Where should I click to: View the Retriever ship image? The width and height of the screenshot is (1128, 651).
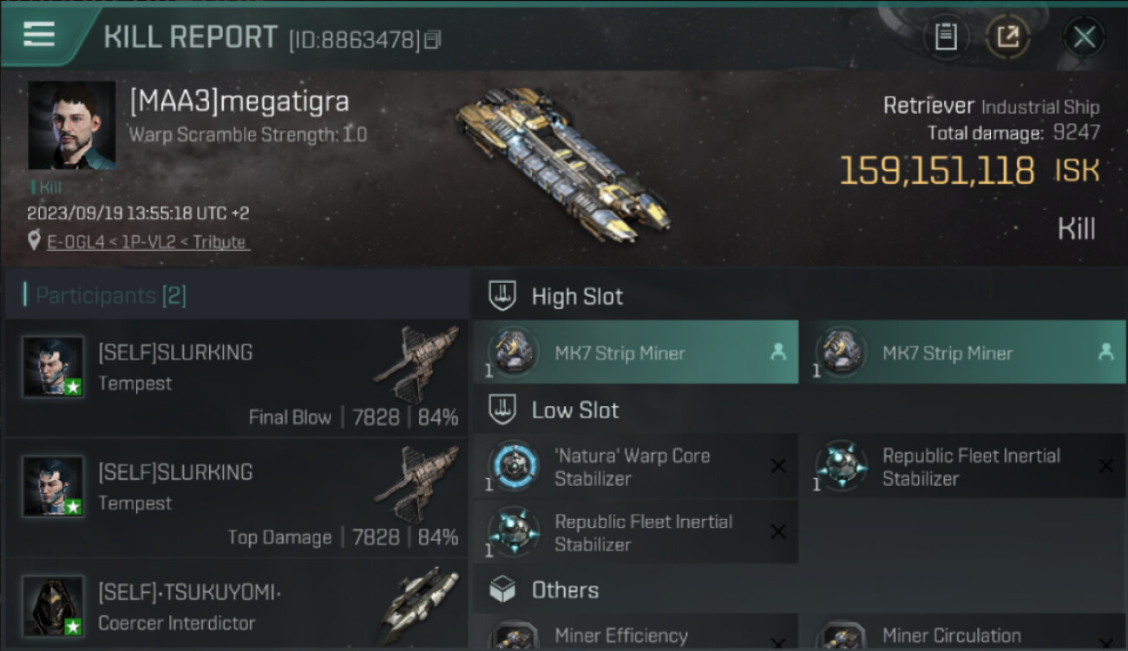pos(562,165)
